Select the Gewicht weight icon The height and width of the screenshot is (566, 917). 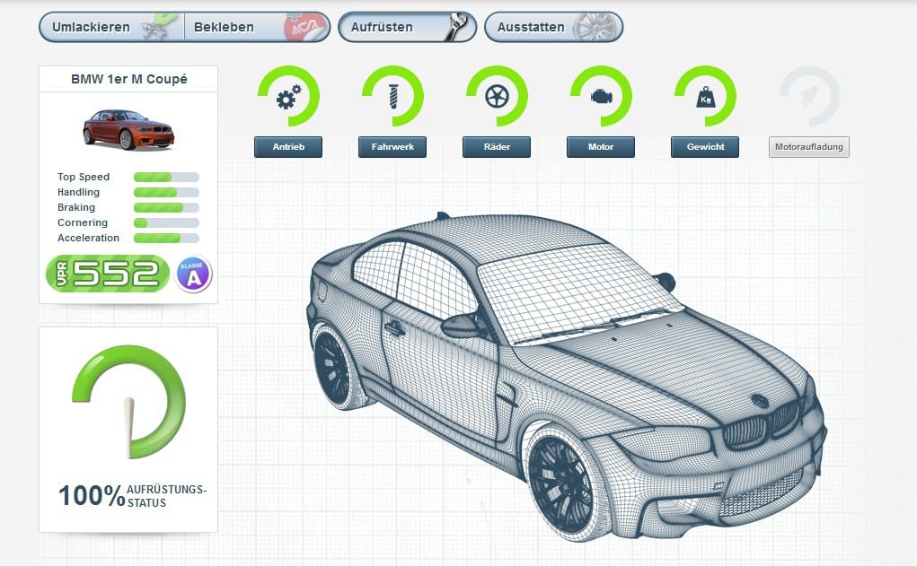coord(704,97)
